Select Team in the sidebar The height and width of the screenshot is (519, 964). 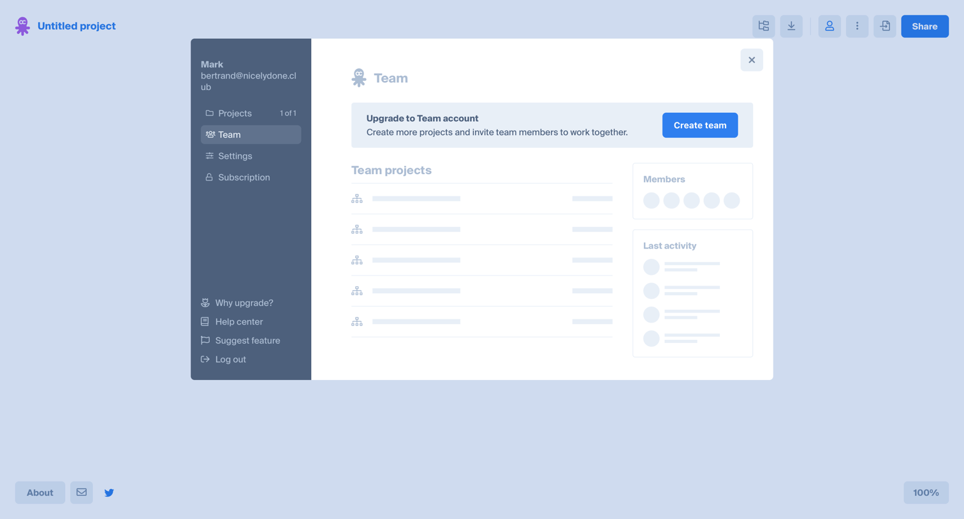pos(251,135)
